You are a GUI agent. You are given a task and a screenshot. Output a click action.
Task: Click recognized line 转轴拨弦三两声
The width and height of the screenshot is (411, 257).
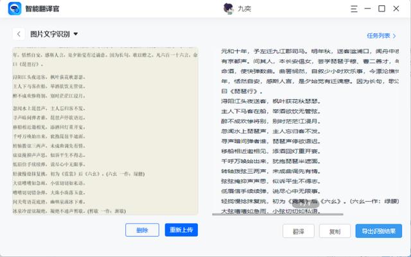click(271, 171)
